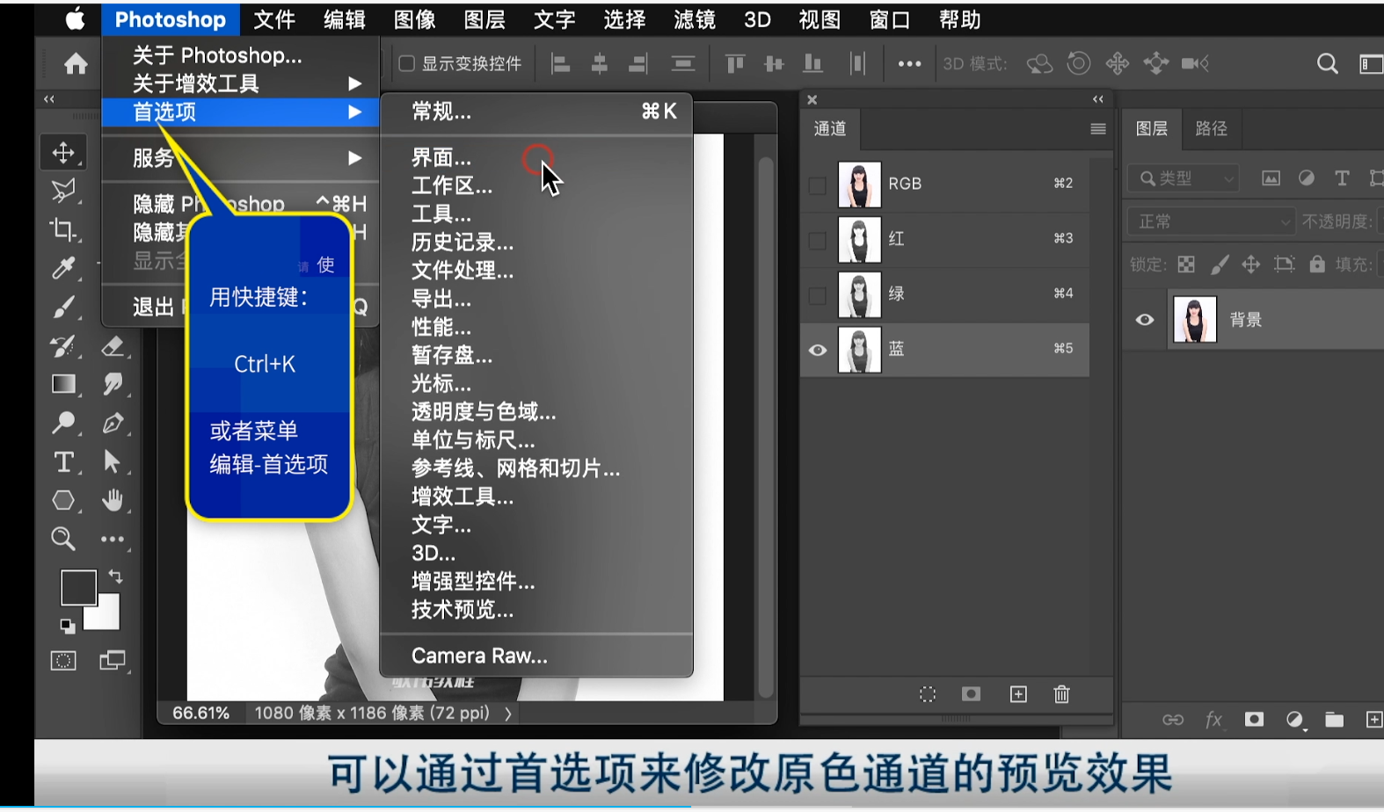Click the Home icon in options bar
1384x812 pixels.
76,63
